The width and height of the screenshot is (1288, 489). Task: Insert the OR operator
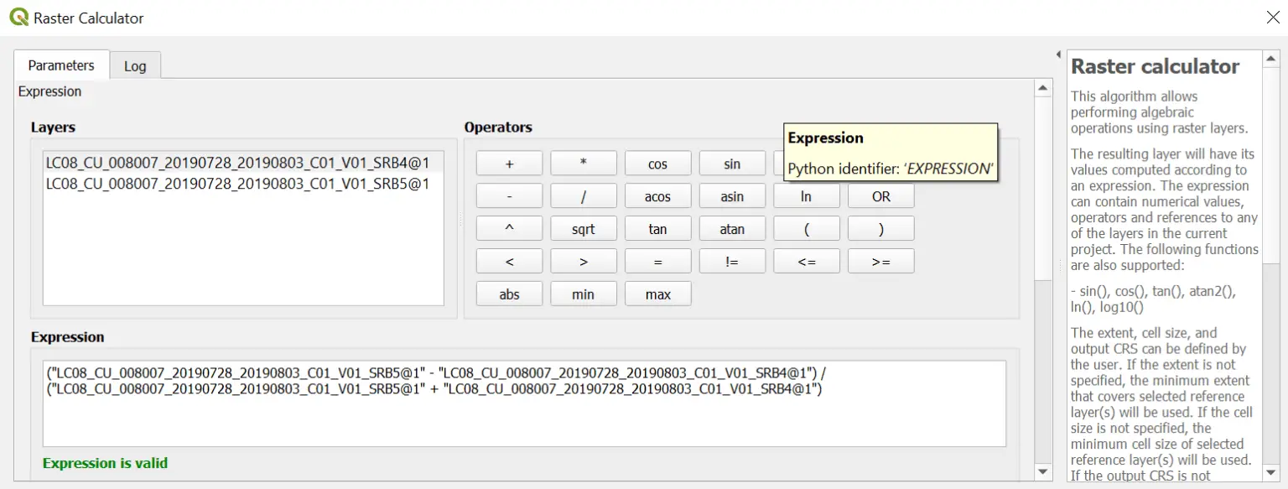[880, 195]
